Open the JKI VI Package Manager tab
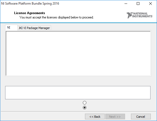This screenshot has height=121, width=157. (34, 28)
